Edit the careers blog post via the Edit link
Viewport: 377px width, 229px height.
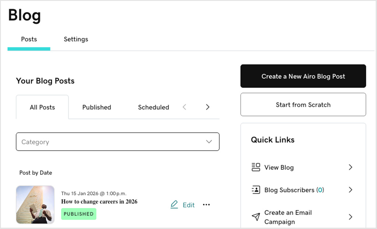188,205
